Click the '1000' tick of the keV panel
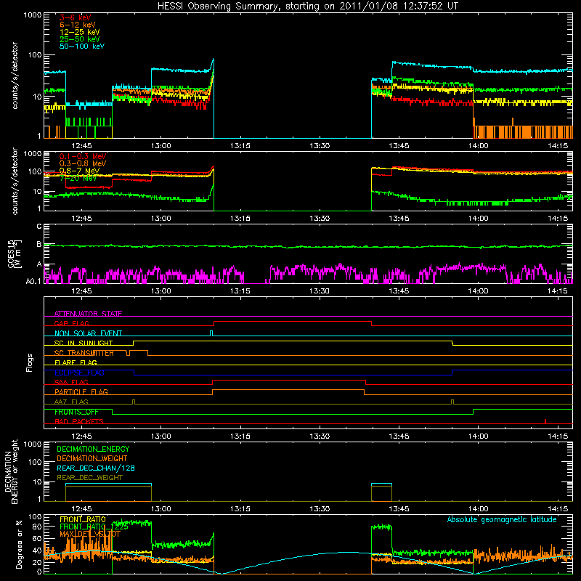This screenshot has width=581, height=581. point(32,15)
